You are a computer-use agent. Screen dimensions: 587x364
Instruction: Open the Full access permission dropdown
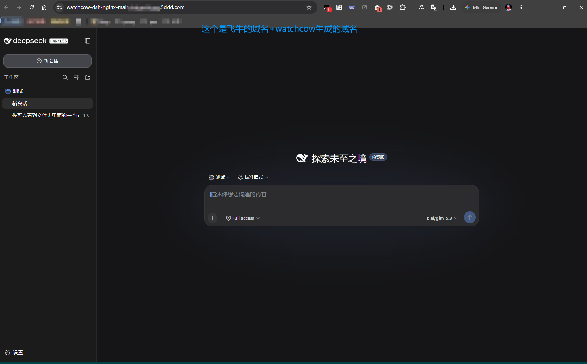243,218
